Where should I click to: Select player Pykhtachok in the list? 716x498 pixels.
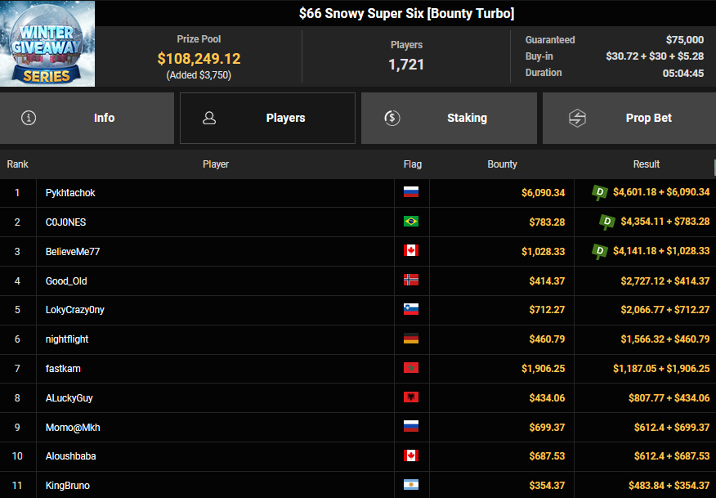[70, 193]
